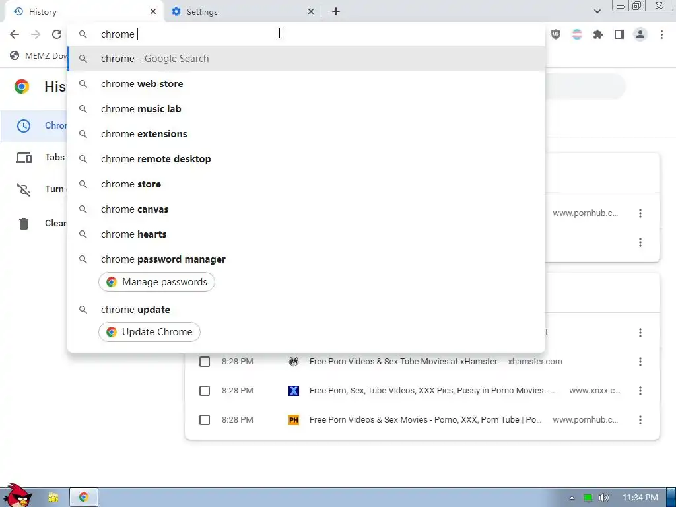Open the volume speaker tray icon
676x507 pixels.
(604, 498)
